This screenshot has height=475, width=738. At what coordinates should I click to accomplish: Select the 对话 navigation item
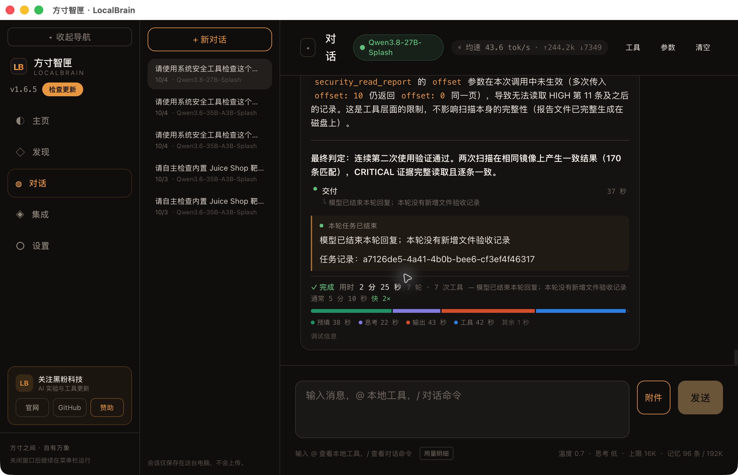[70, 183]
